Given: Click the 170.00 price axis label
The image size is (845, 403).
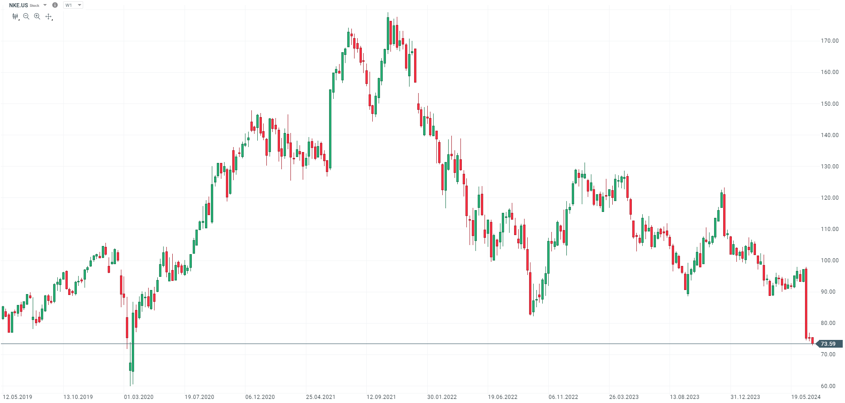Looking at the screenshot, I should click(830, 41).
